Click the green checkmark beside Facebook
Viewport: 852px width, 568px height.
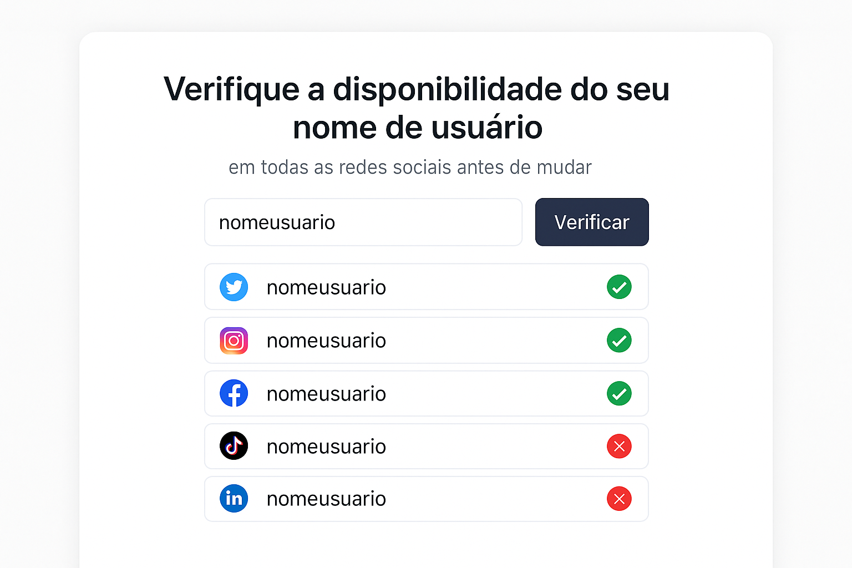(x=620, y=393)
